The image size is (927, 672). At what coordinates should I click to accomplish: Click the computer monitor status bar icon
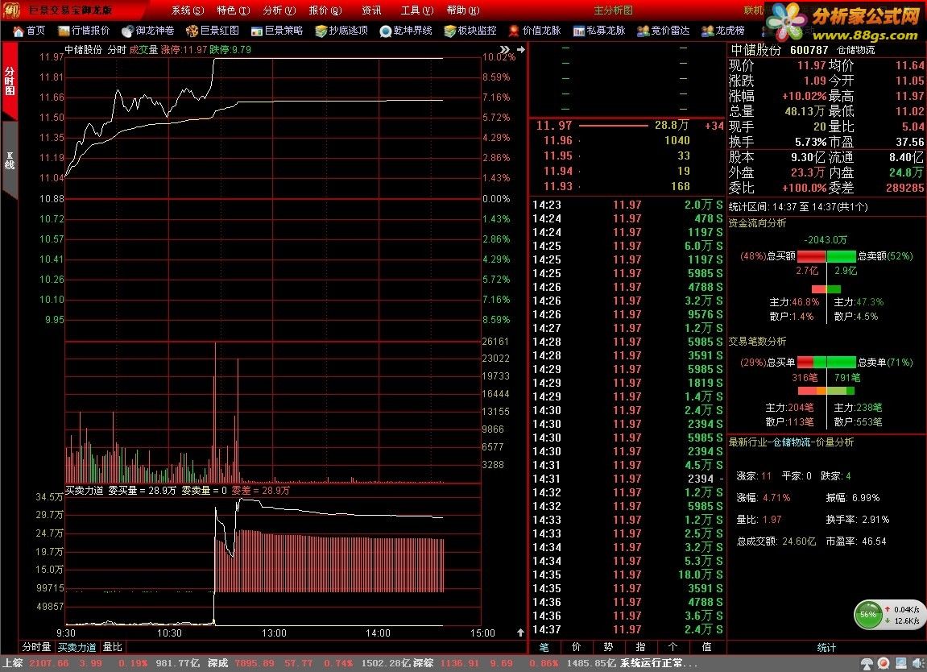900,664
